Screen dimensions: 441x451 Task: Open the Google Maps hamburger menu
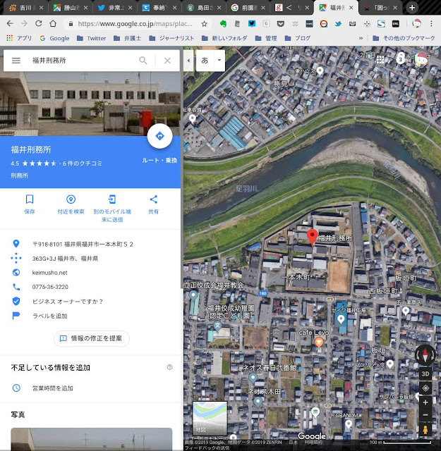pos(16,61)
